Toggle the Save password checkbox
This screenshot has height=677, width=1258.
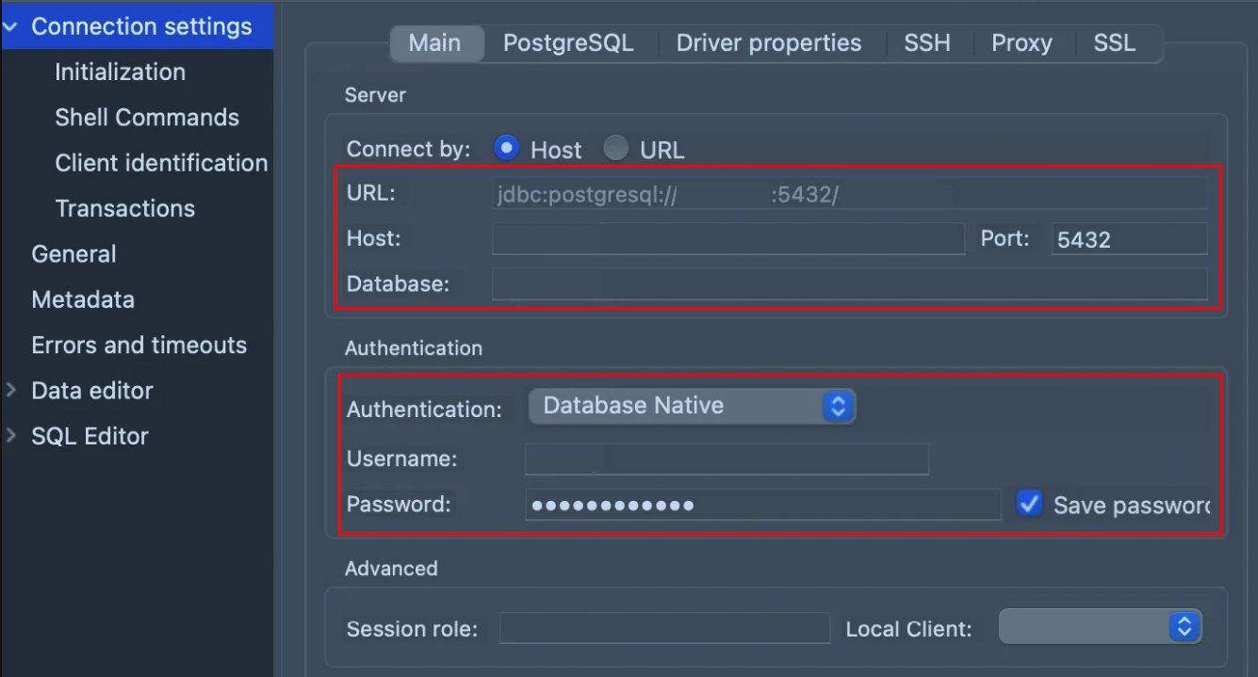point(1029,504)
